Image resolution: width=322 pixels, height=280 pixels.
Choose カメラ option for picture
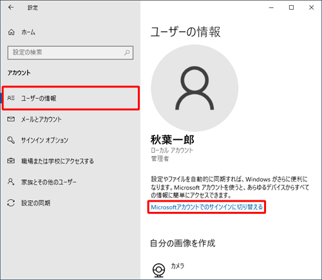pyautogui.click(x=178, y=266)
